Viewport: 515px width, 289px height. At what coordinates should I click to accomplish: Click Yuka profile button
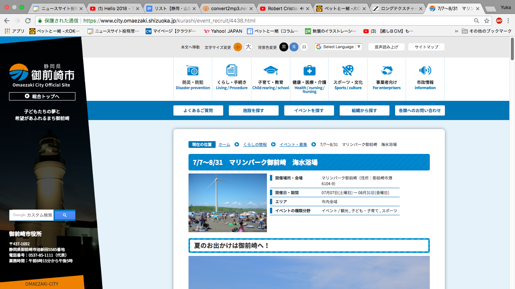point(506,7)
